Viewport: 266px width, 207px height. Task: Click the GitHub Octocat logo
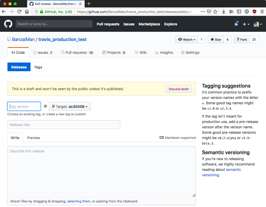[8, 24]
